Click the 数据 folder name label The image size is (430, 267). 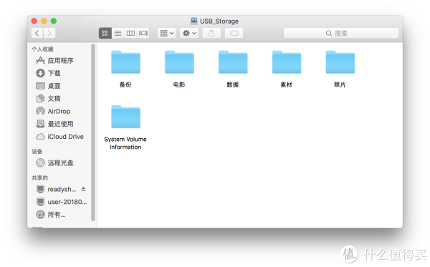point(233,84)
